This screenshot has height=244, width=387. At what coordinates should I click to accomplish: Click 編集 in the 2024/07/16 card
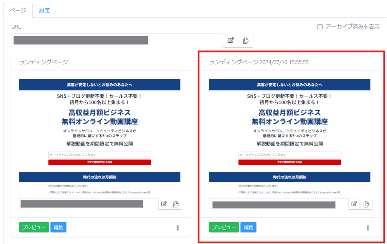[x=248, y=227]
